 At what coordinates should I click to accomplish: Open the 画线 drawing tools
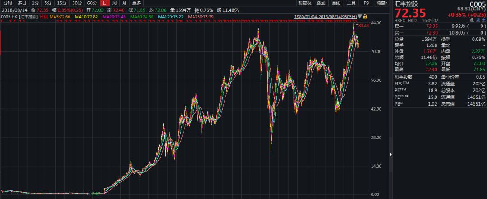(x=336, y=3)
